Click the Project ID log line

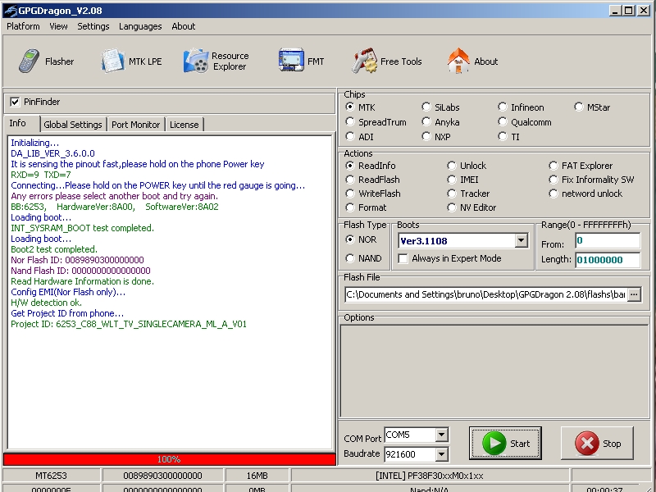129,324
